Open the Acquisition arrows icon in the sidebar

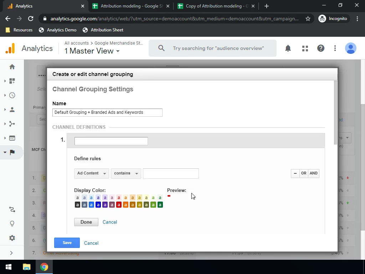tap(12, 124)
